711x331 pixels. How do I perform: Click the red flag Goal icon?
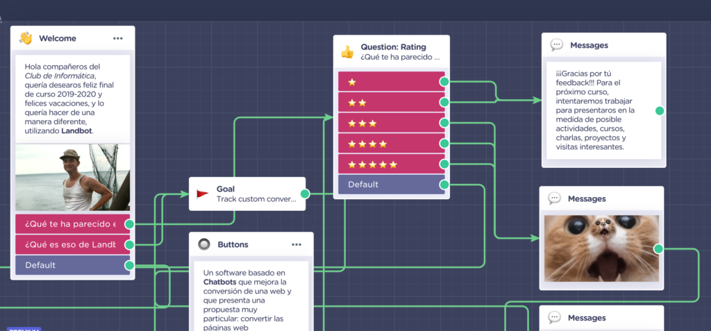click(x=203, y=194)
